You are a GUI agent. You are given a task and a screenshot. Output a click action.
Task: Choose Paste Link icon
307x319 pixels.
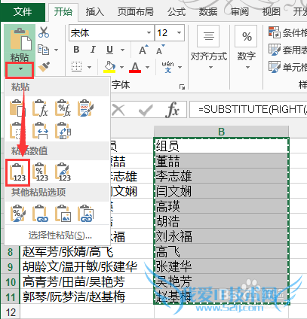[x=40, y=214]
